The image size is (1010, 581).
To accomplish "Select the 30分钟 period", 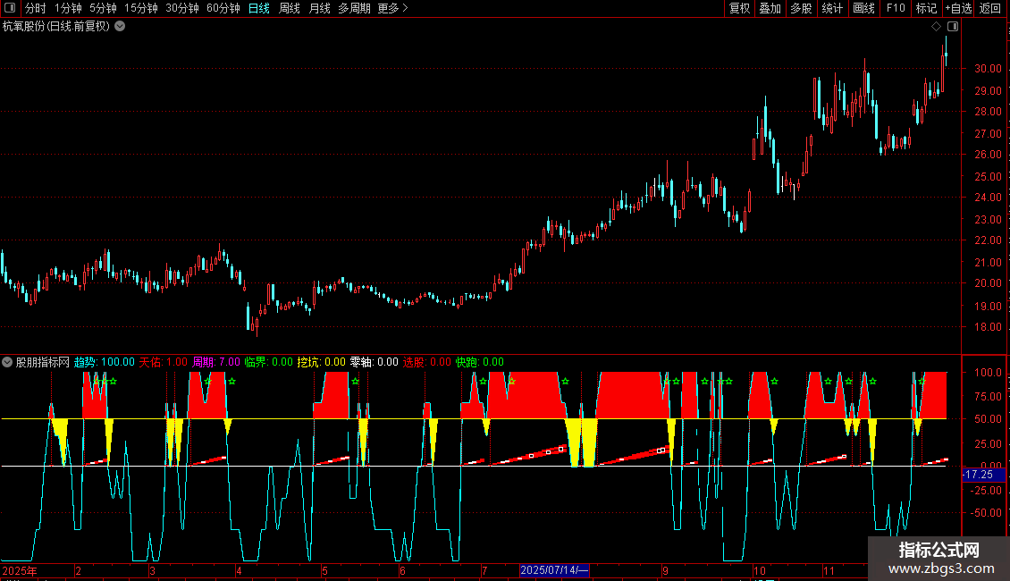I will (181, 8).
